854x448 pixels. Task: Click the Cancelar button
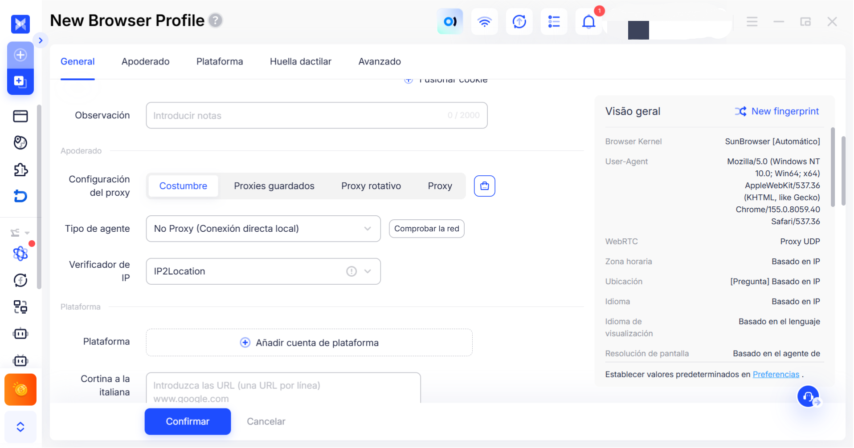coord(266,421)
